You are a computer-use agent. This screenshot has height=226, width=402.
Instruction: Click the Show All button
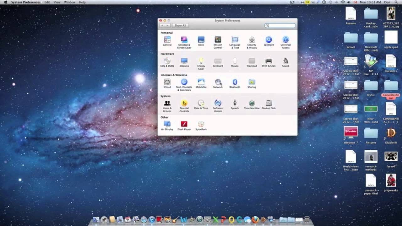pos(180,25)
